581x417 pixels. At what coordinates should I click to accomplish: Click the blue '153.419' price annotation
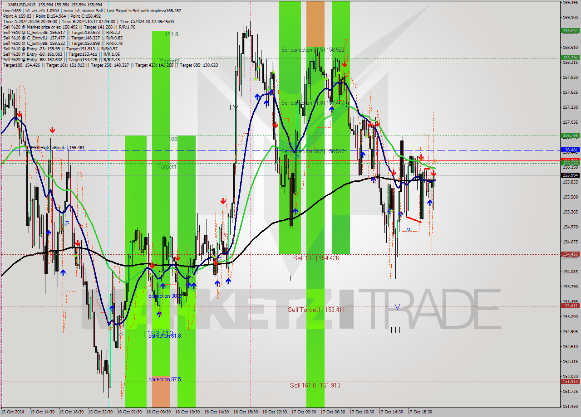coord(160,334)
